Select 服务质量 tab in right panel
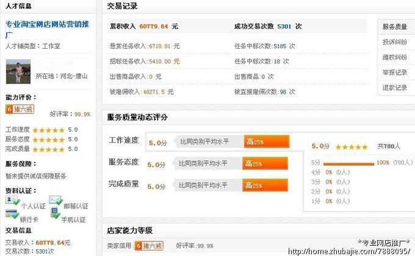This screenshot has width=415, height=256. [396, 26]
